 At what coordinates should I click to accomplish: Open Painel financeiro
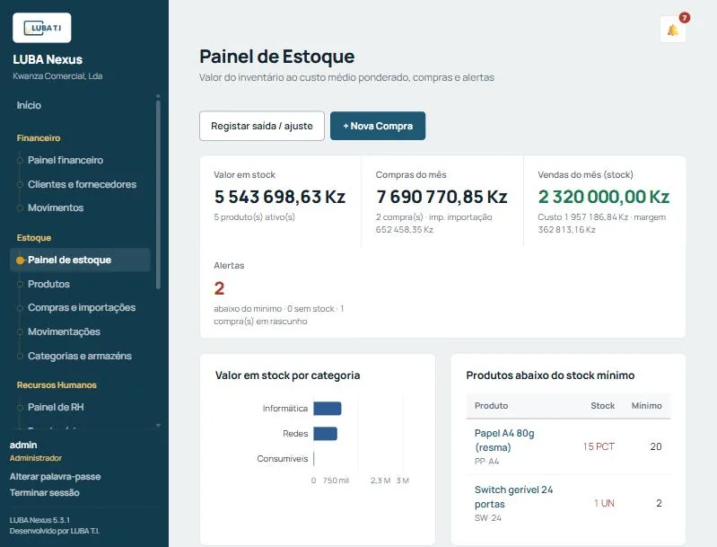(x=66, y=160)
